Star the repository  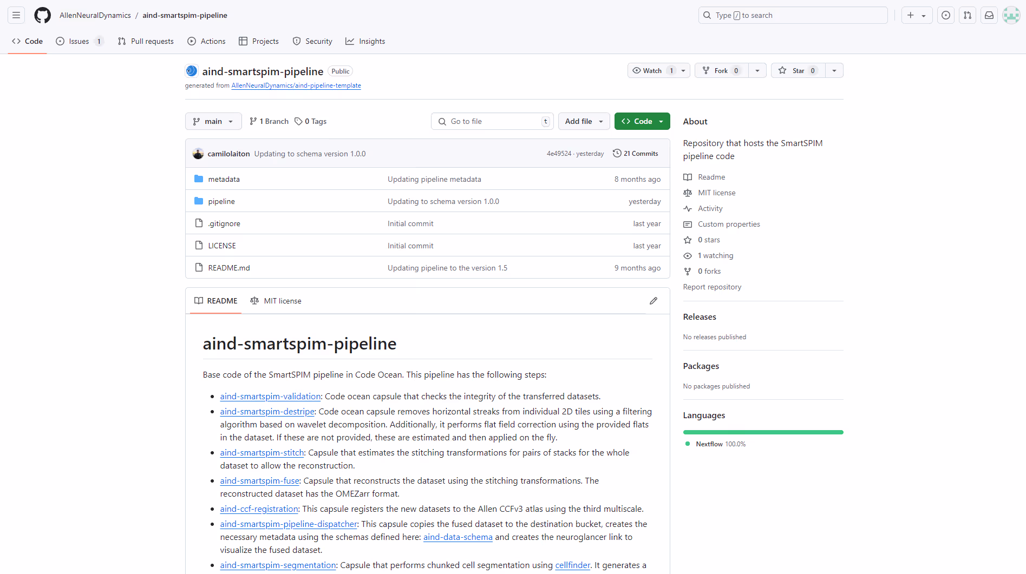[x=798, y=70]
